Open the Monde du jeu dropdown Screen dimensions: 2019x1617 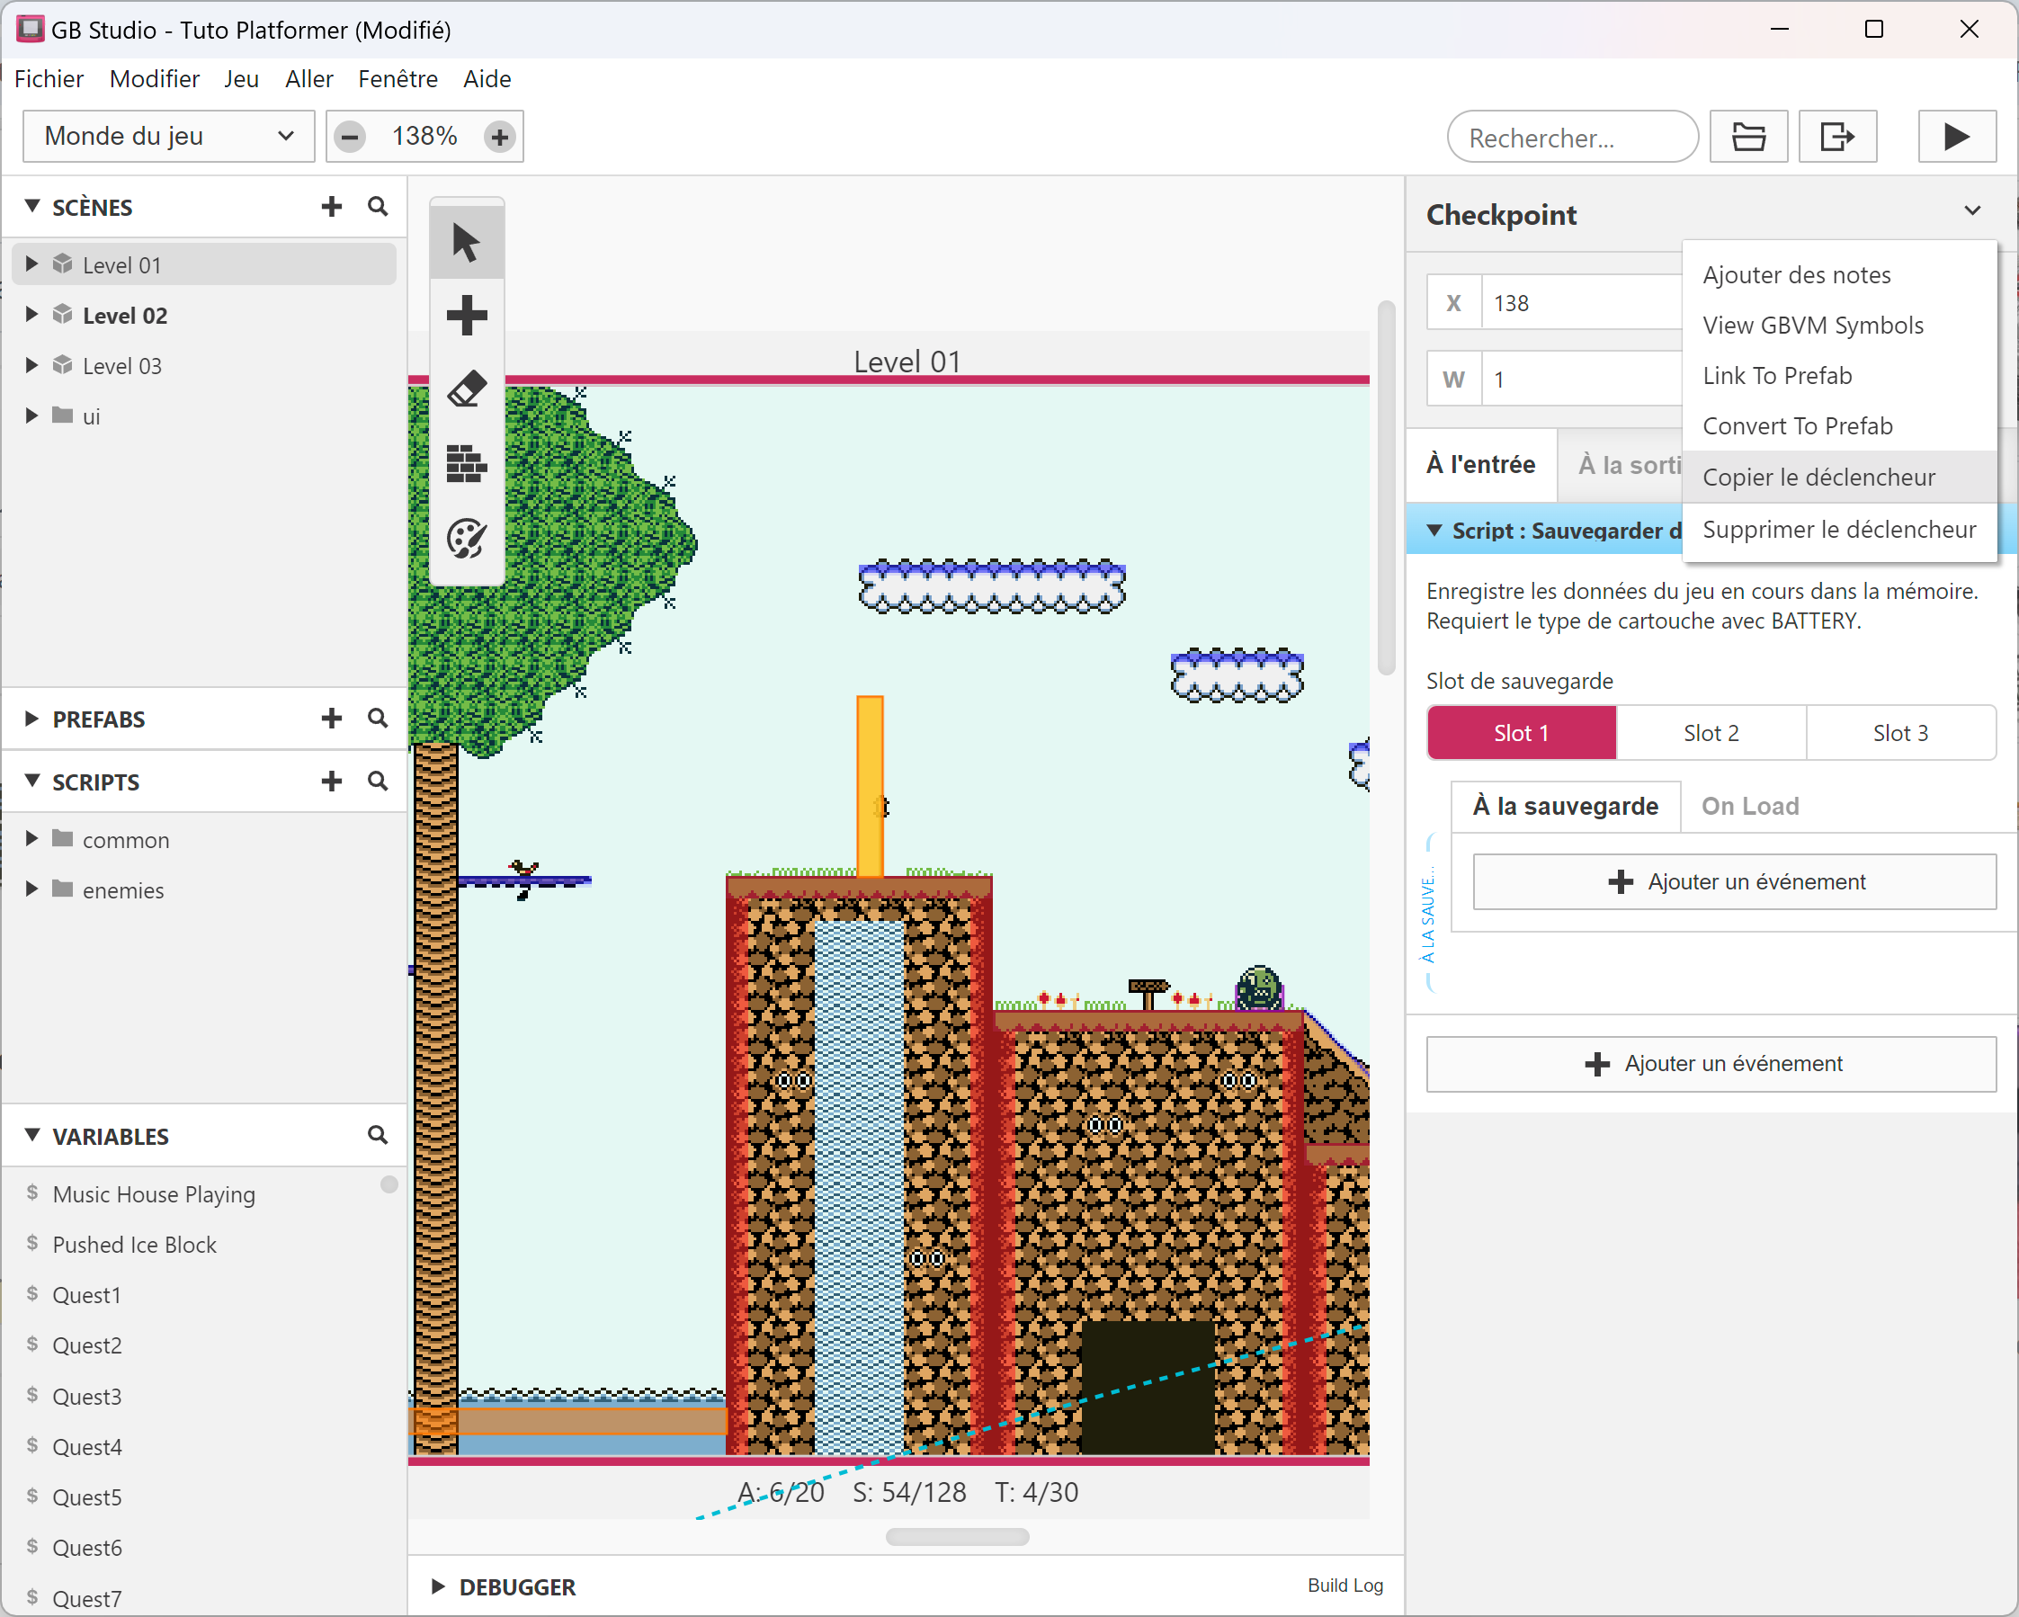(x=168, y=137)
